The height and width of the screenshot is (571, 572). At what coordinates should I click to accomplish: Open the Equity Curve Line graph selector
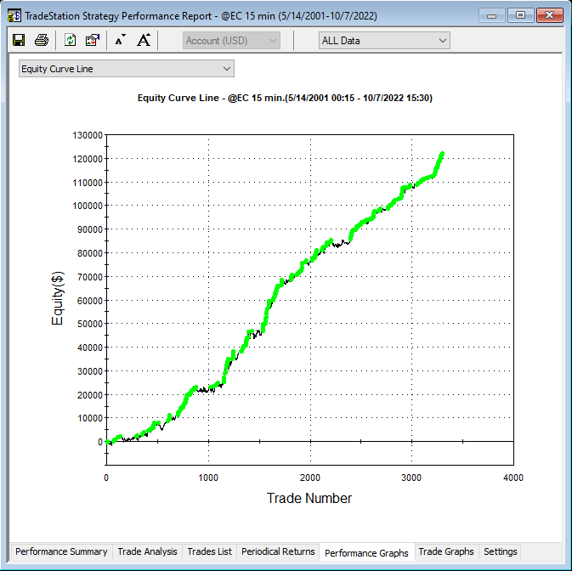point(127,69)
